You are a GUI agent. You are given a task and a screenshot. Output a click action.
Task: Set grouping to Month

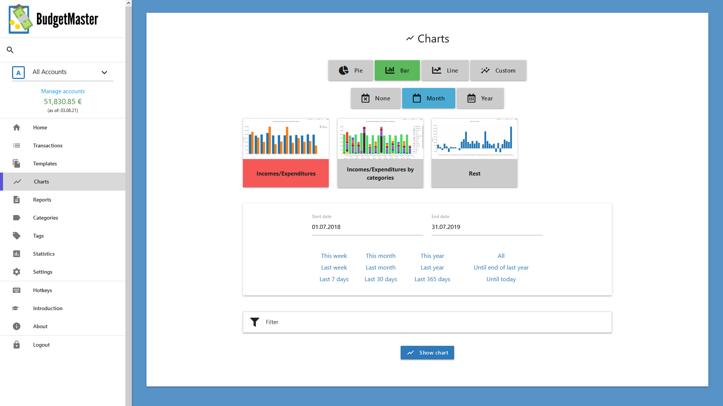[x=429, y=98]
